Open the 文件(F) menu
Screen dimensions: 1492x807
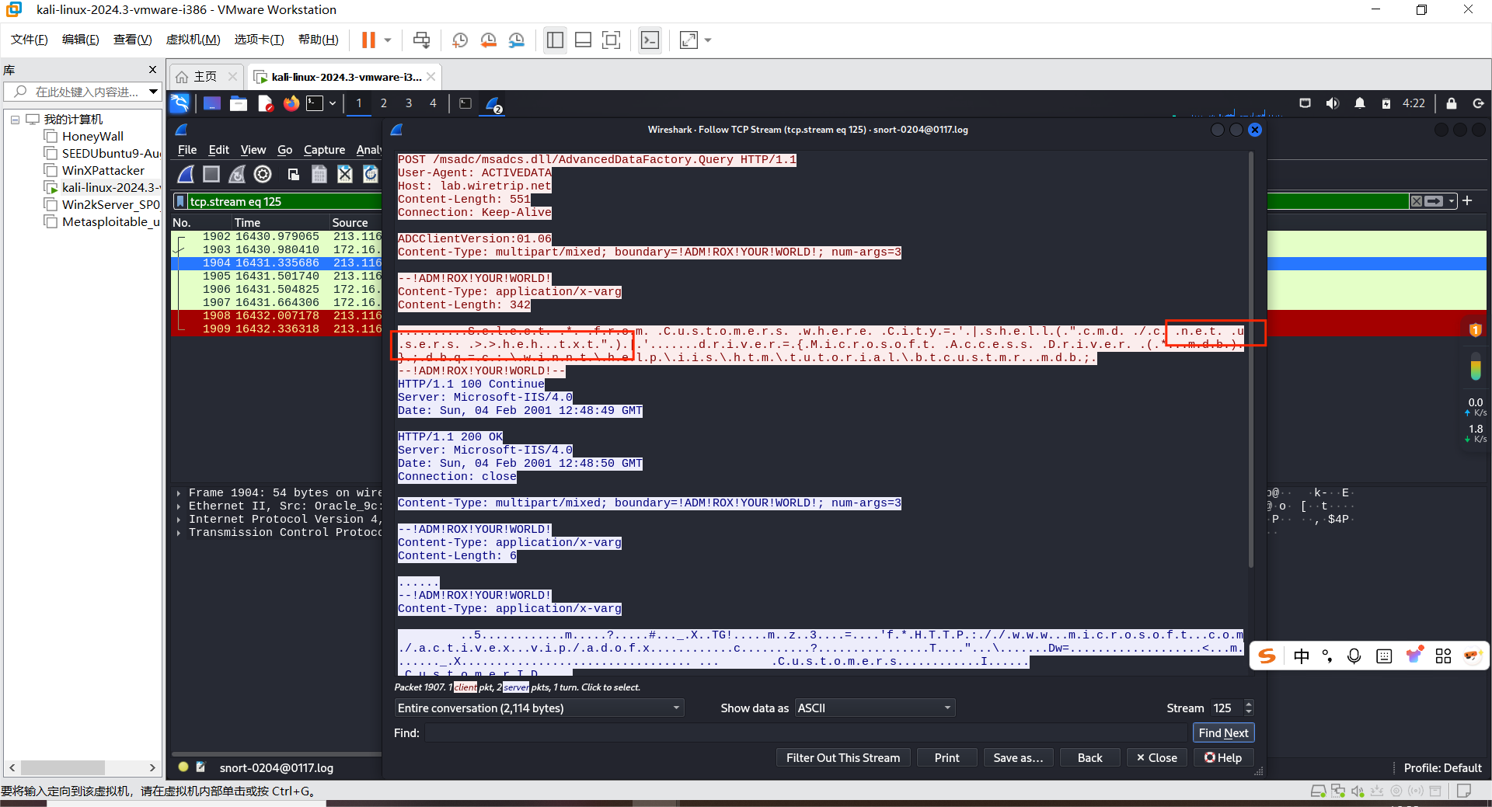30,40
